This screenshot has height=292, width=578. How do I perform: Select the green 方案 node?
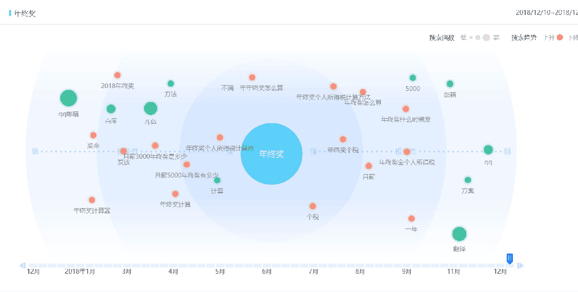click(x=468, y=180)
